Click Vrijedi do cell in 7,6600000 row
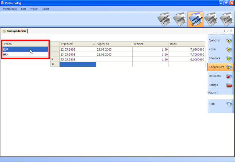Image resolution: width=235 pixels, height=162 pixels. 114,49
